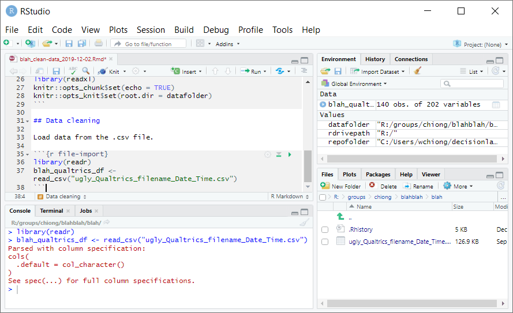The width and height of the screenshot is (513, 313).
Task: Click the Create R Project icon
Action: [x=30, y=43]
